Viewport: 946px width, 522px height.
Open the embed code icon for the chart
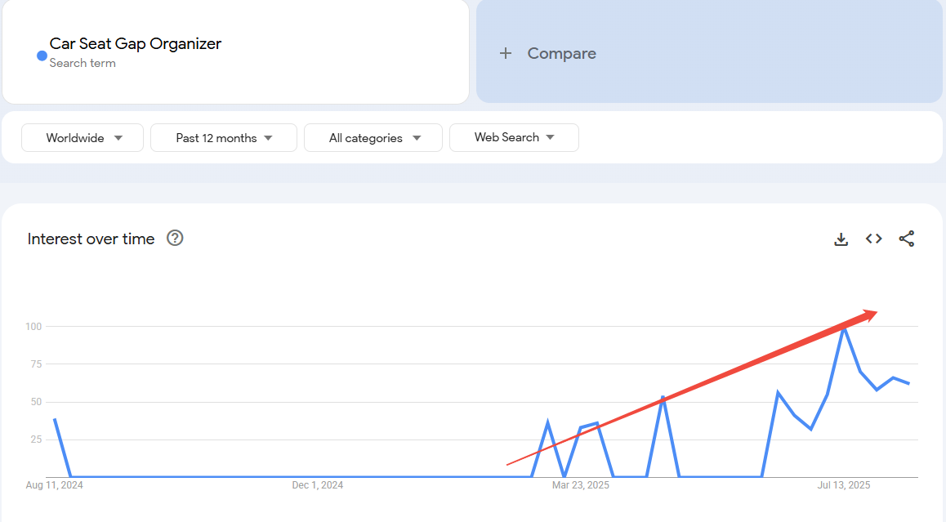pyautogui.click(x=873, y=239)
